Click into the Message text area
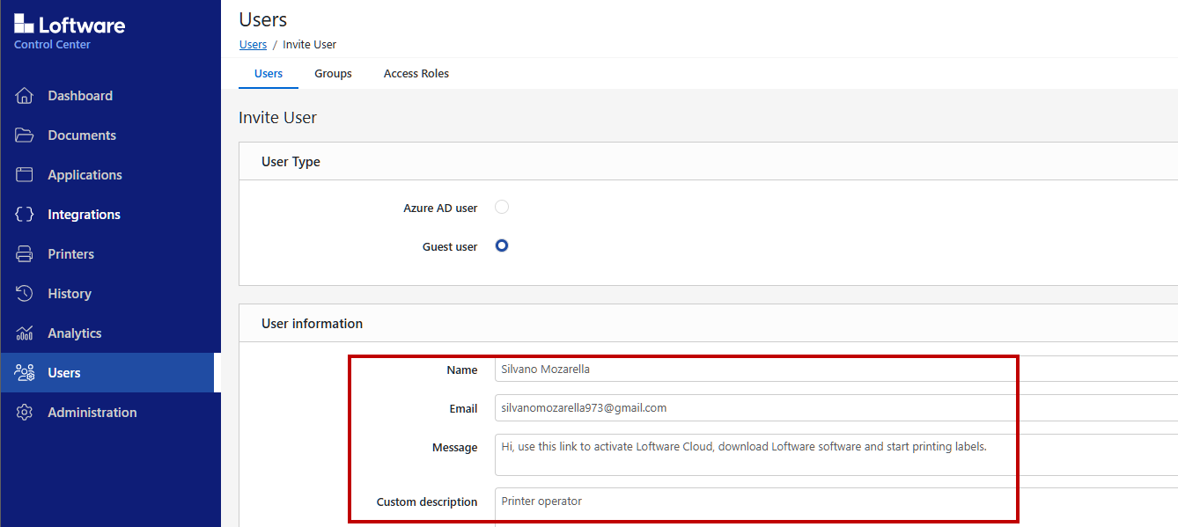This screenshot has width=1178, height=527. click(836, 455)
